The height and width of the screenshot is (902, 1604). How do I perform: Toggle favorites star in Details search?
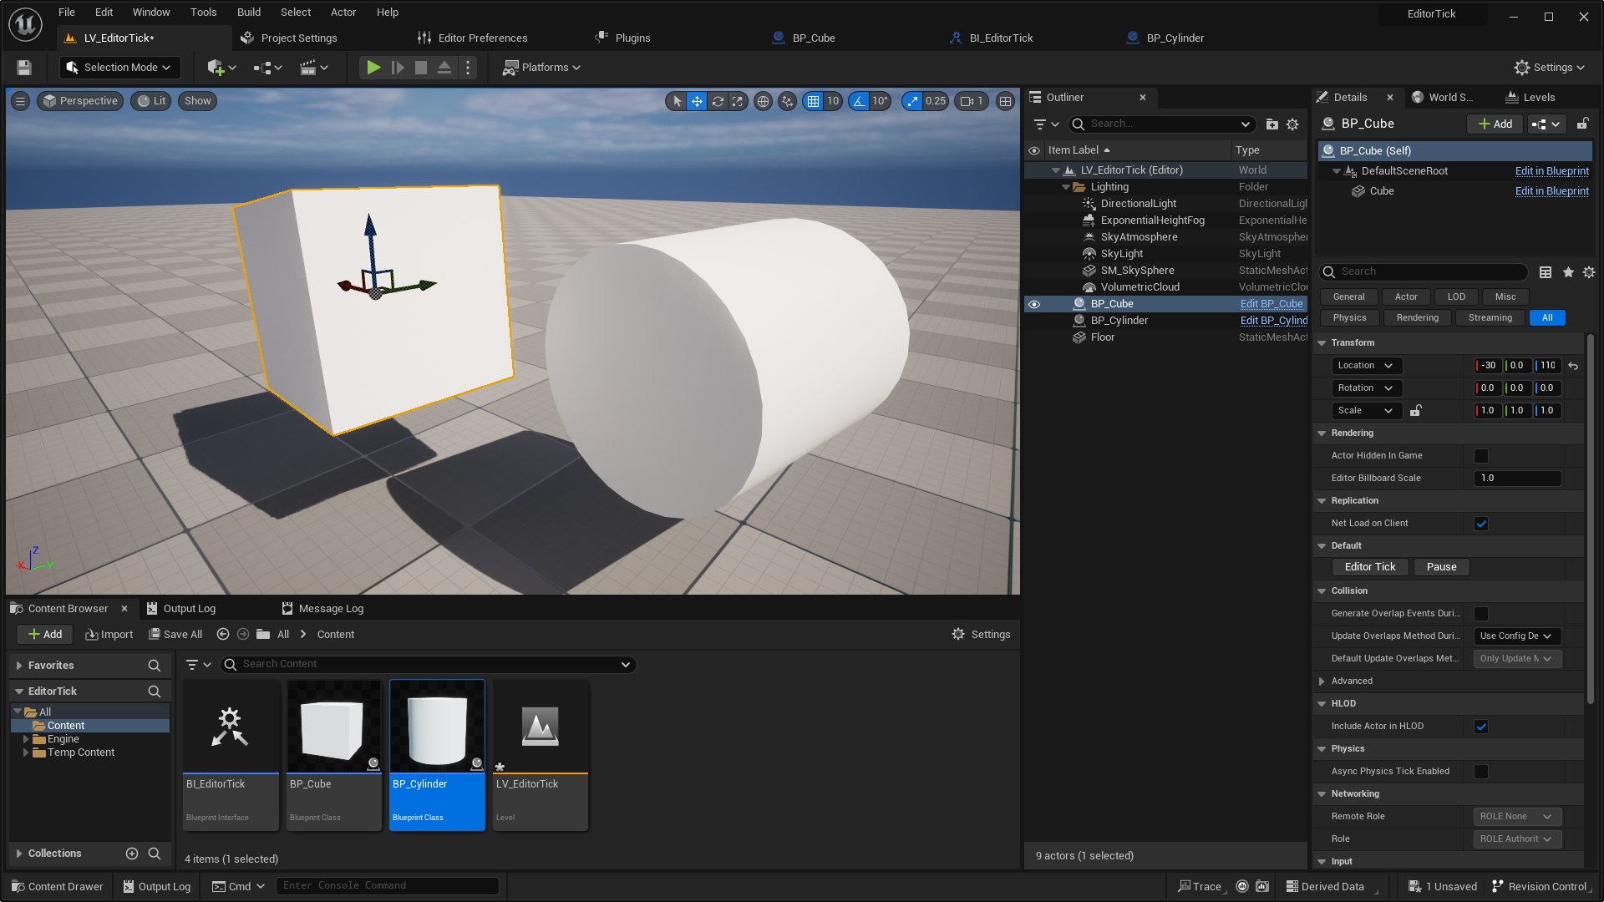click(x=1568, y=272)
